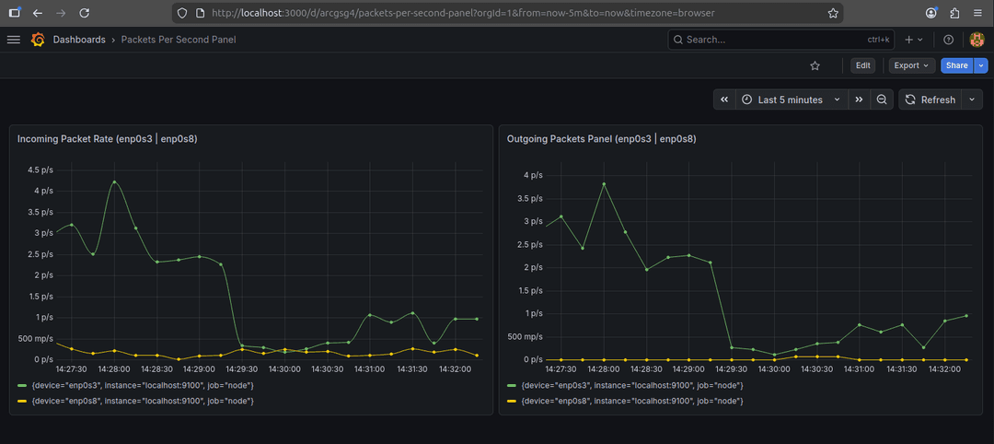The width and height of the screenshot is (994, 444).
Task: Click the Share button
Action: tap(957, 65)
